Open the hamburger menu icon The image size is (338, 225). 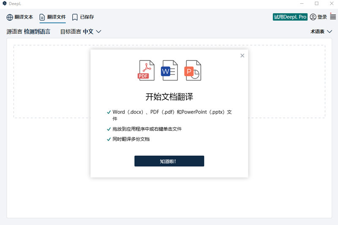pos(333,17)
